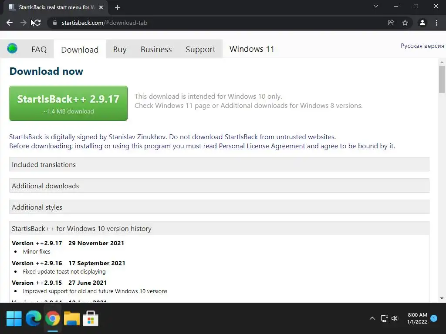
Task: Launch Microsoft Edge from the taskbar
Action: point(33,319)
